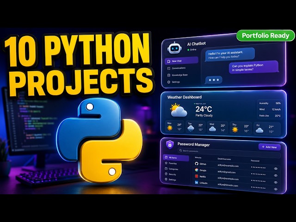The height and width of the screenshot is (222, 296).
Task: Select the Thu forecast sun icon
Action: (235, 129)
